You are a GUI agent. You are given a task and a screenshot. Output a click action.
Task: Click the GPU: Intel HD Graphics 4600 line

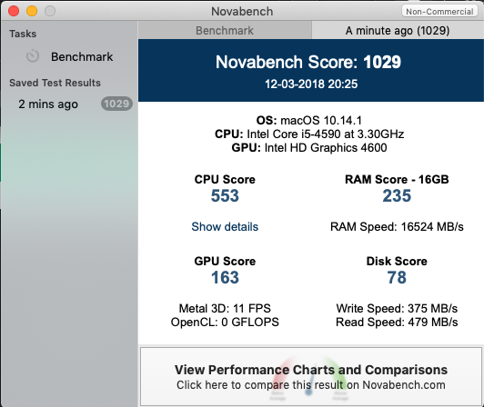(309, 148)
